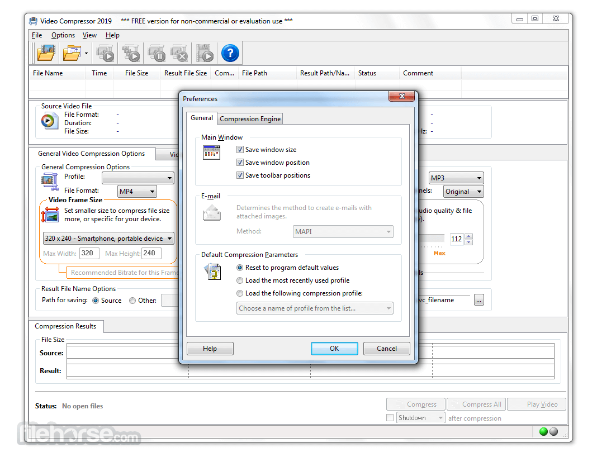Click the pause compression toolbar icon

tap(157, 53)
